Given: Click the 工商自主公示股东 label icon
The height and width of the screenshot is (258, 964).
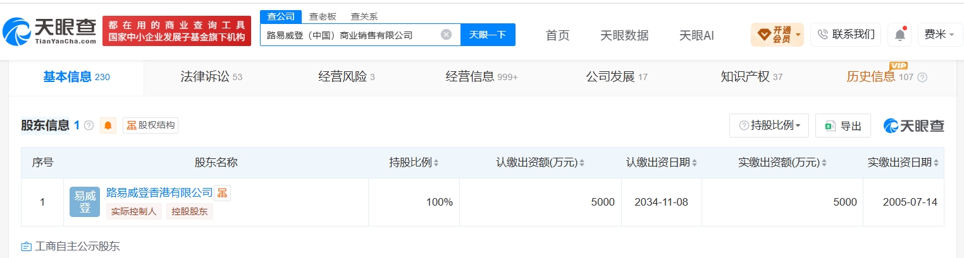Looking at the screenshot, I should (26, 247).
